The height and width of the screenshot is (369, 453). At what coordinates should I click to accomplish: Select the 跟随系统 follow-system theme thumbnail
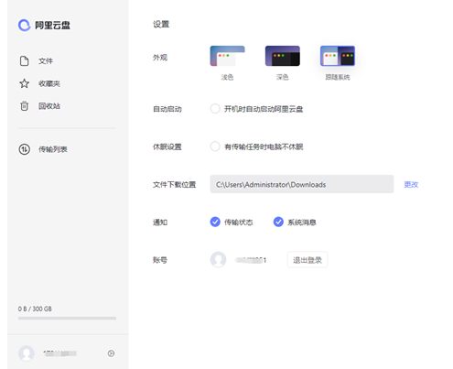pos(338,56)
